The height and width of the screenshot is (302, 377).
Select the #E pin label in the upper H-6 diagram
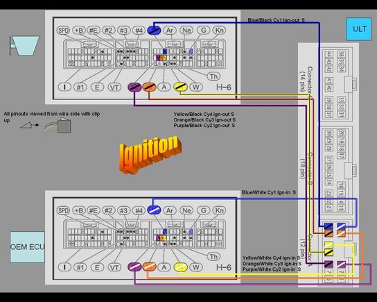tap(94, 31)
